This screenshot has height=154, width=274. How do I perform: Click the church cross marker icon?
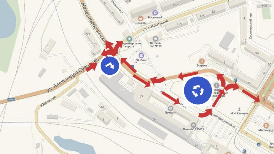pyautogui.click(x=217, y=85)
